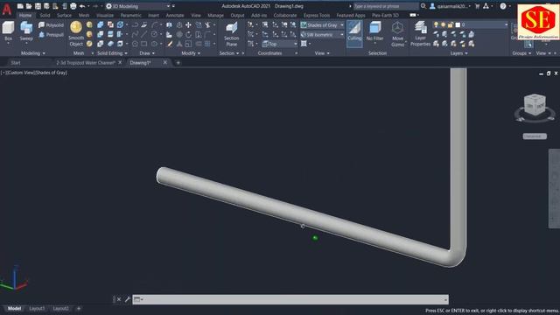Select the Spline tool in Draw panel
Screen dimensions: 560x315
click(135, 35)
